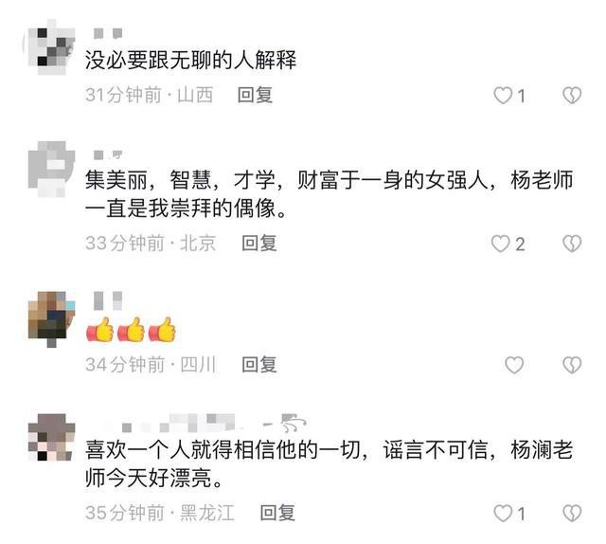Open avatar of the 黑龙江 commenter
Image resolution: width=606 pixels, height=544 pixels.
[51, 437]
